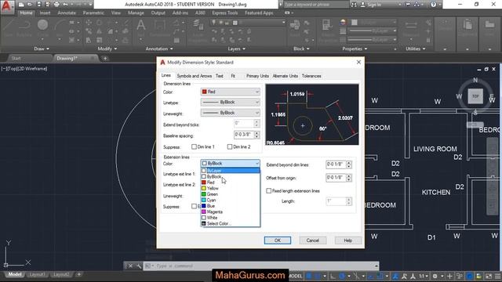Switch to Alternate Units tab
Screen dimensions: 502x282
point(285,76)
